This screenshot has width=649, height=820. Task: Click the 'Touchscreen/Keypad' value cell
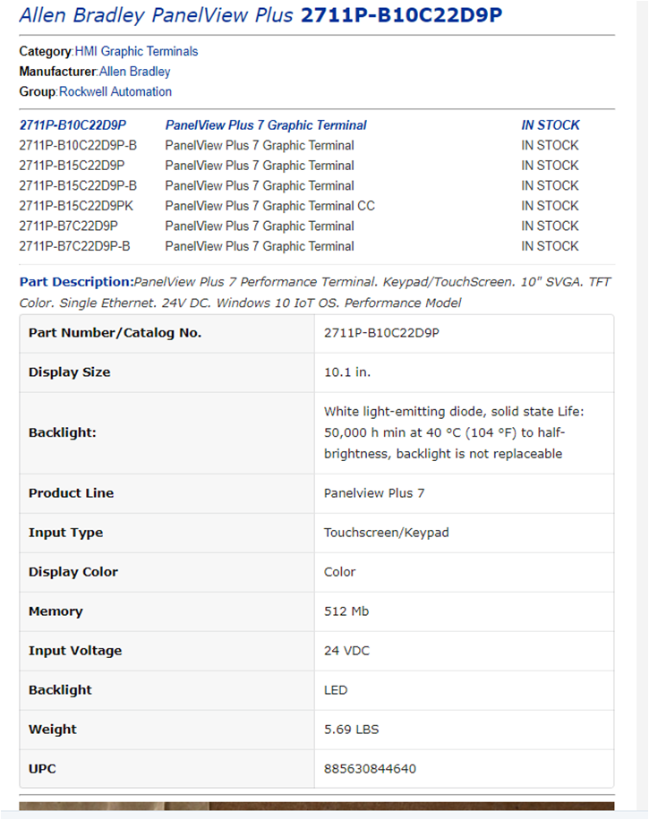tap(465, 533)
